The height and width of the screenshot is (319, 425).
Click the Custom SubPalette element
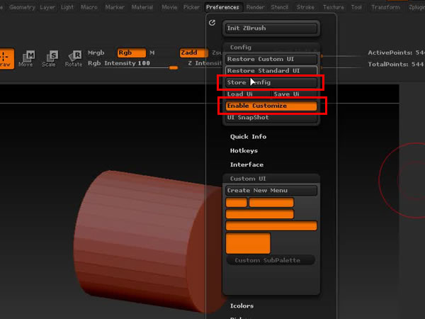(271, 260)
